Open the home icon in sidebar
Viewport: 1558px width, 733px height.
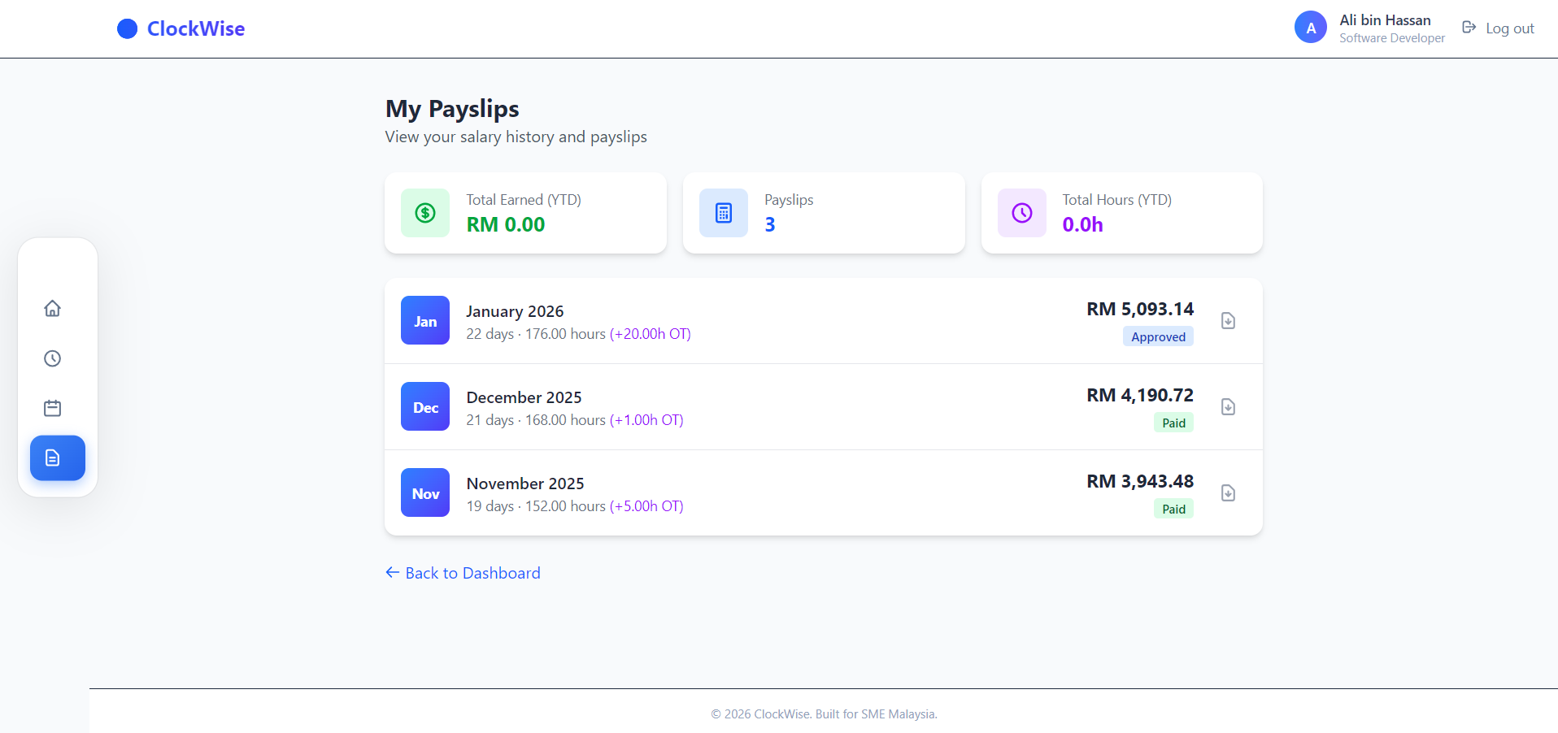(53, 308)
